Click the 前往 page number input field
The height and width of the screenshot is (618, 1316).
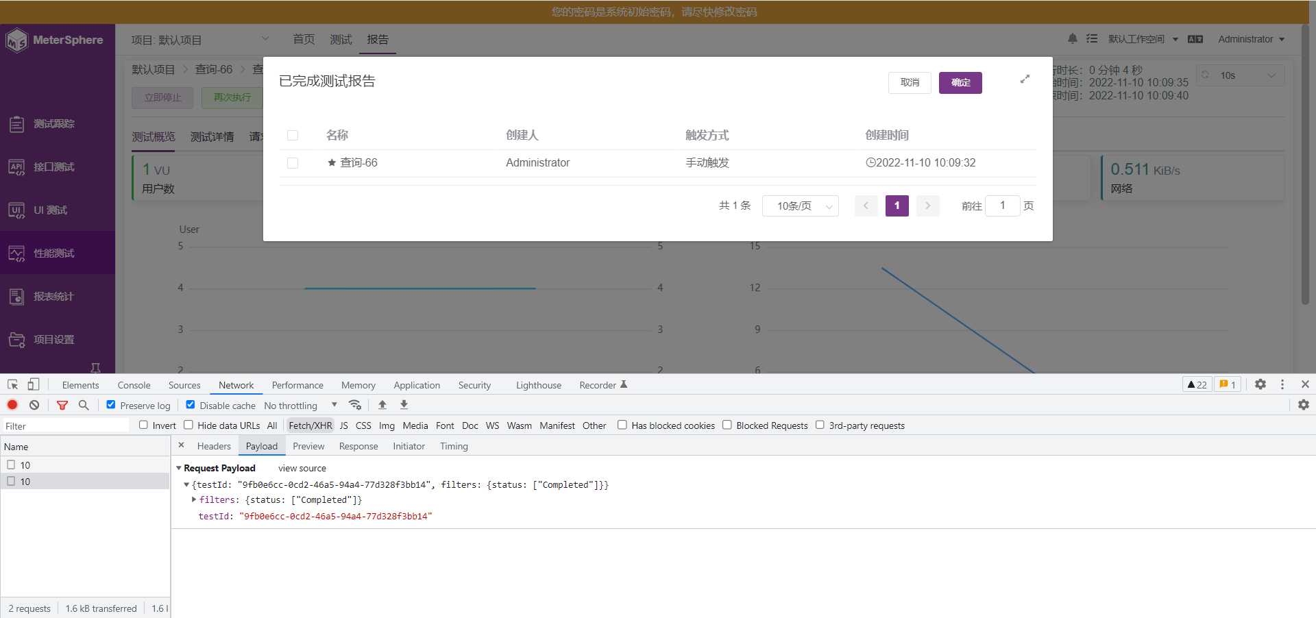pyautogui.click(x=1002, y=206)
